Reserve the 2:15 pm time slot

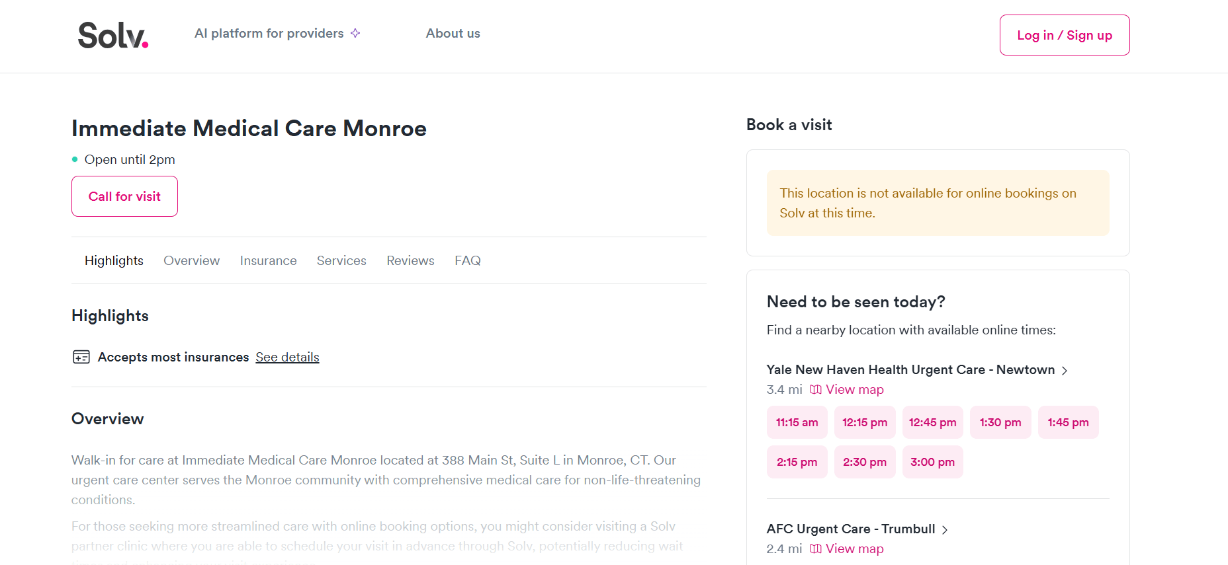click(x=797, y=462)
